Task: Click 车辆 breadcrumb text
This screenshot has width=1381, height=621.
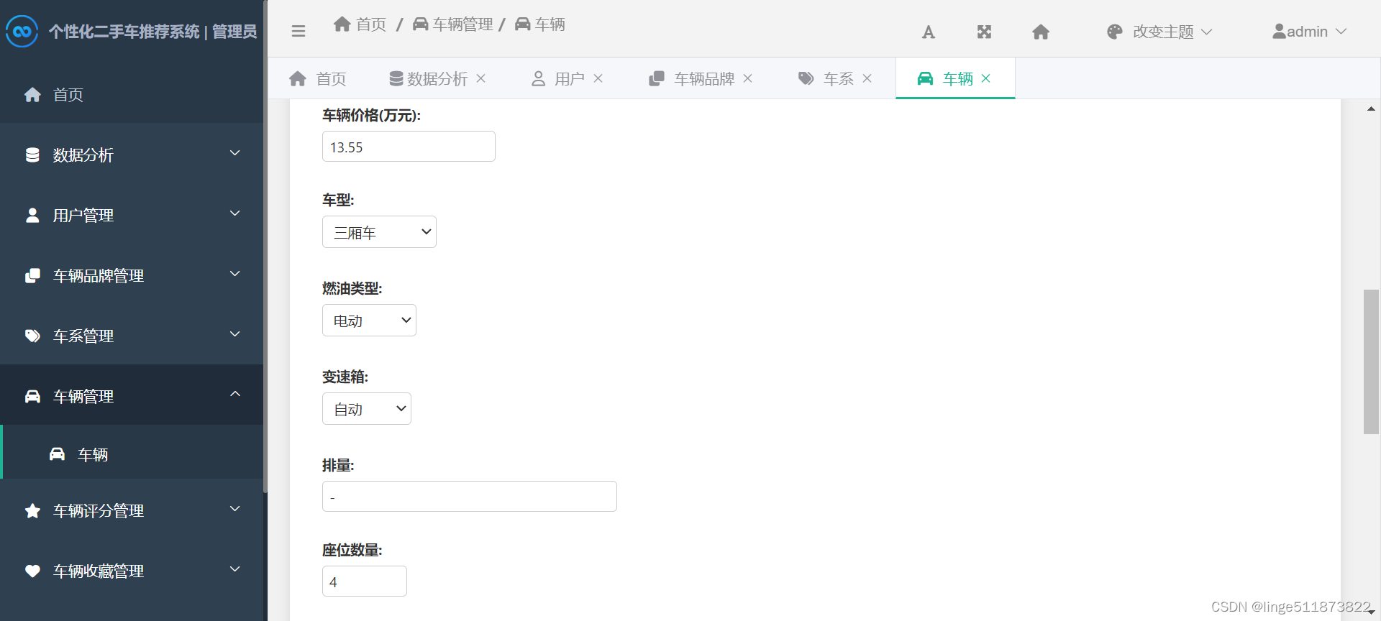Action: [550, 24]
